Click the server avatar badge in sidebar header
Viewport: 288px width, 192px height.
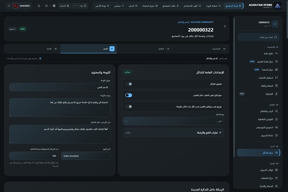click(x=275, y=24)
